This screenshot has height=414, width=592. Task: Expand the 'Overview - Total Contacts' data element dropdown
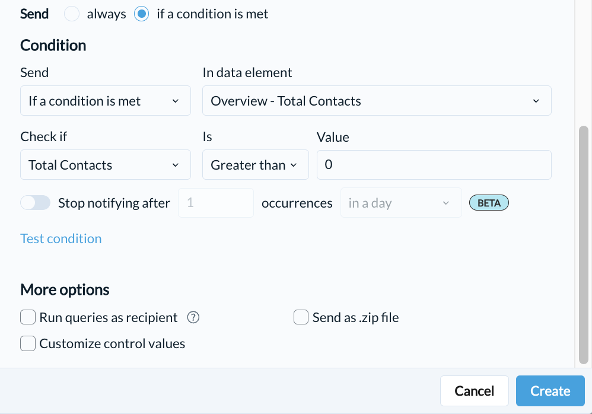click(x=377, y=101)
